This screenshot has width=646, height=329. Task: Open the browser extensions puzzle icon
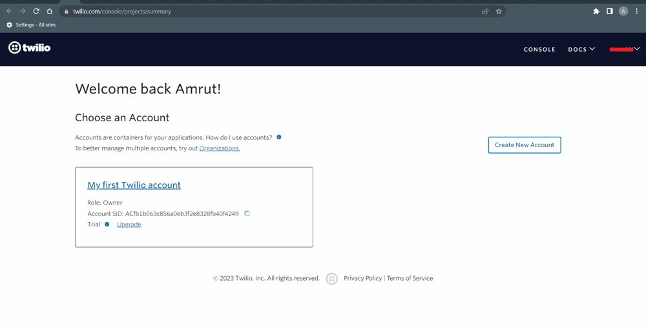pos(596,11)
